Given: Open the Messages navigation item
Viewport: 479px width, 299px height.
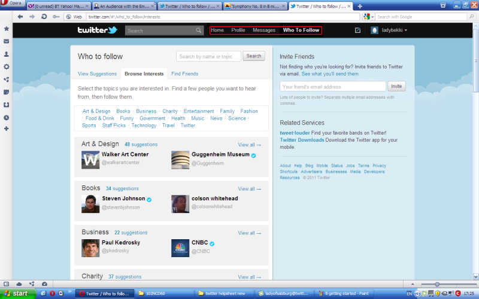Looking at the screenshot, I should (x=264, y=30).
